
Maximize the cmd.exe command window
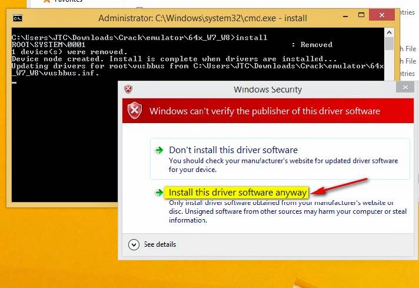tap(361, 15)
